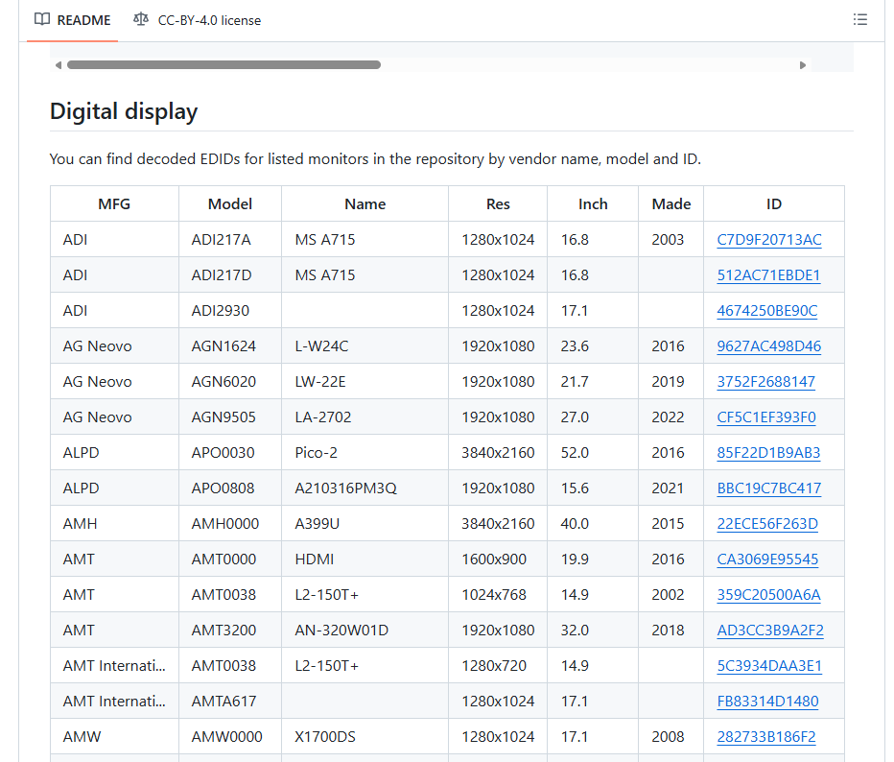Select model cell APO0808
Screen dimensions: 894x762
230,488
